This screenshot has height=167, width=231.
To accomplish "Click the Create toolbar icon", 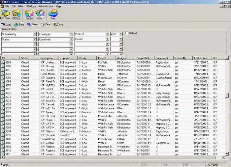I will point(29,15).
